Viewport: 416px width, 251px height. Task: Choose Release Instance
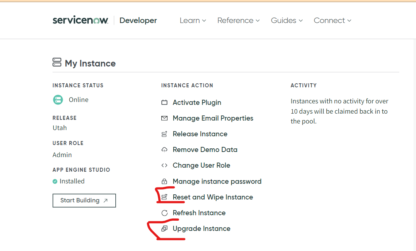tap(200, 134)
